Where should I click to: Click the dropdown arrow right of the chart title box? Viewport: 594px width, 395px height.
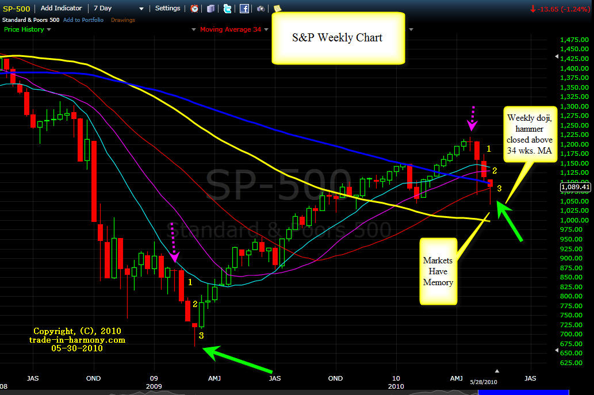pos(411,29)
